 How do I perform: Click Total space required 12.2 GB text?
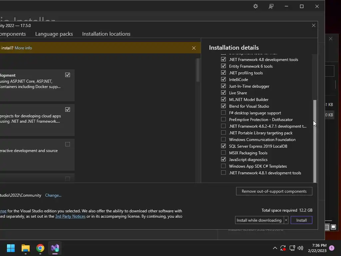287,210
